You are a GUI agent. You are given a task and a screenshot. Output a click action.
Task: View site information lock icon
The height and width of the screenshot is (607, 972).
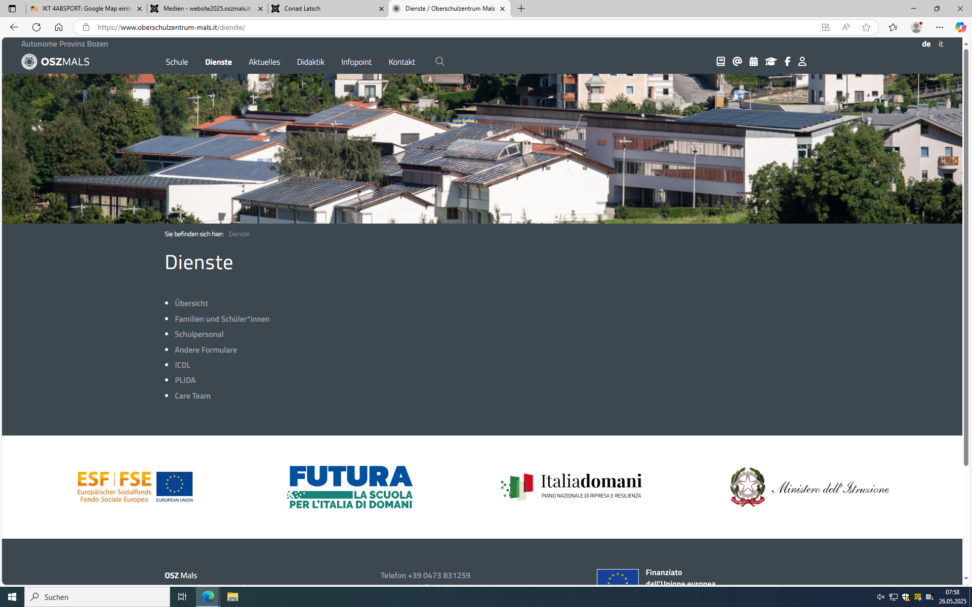click(x=86, y=27)
